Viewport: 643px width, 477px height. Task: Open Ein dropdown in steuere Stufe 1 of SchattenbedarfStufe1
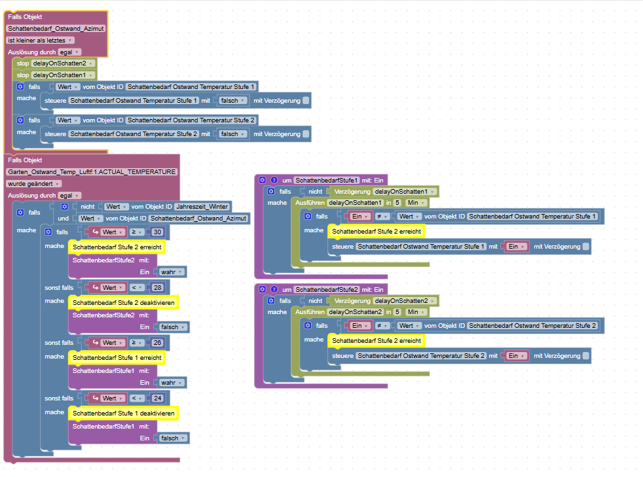pyautogui.click(x=516, y=246)
